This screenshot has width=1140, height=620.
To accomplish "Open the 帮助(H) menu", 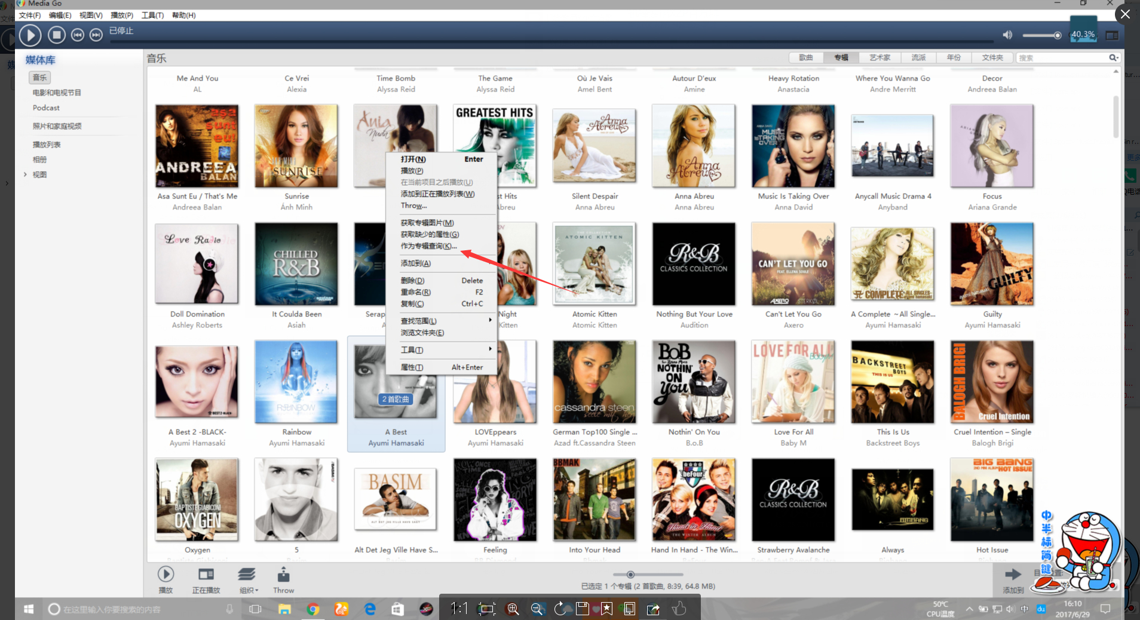I will coord(184,15).
